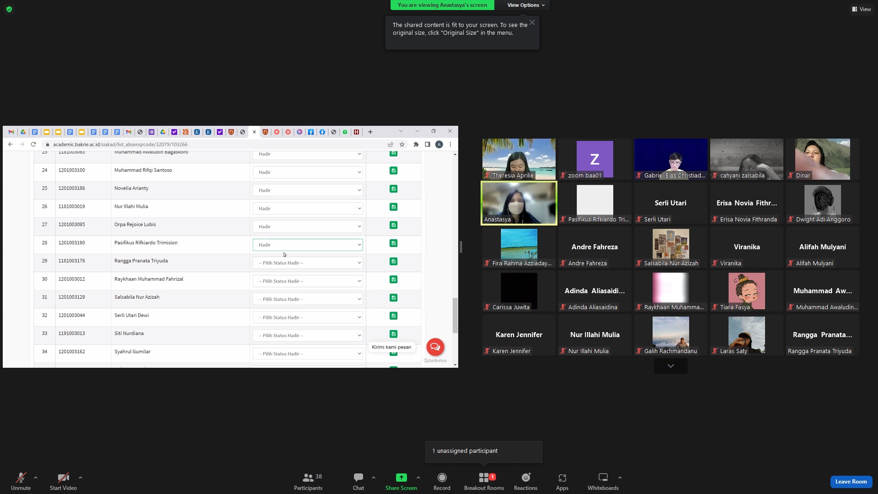Save attendance for Siti Nurdiana row
This screenshot has height=494, width=878.
tap(393, 334)
